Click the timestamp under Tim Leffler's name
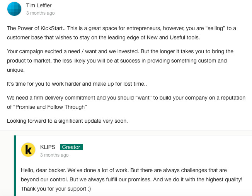Image resolution: width=252 pixels, height=196 pixels. tap(40, 13)
